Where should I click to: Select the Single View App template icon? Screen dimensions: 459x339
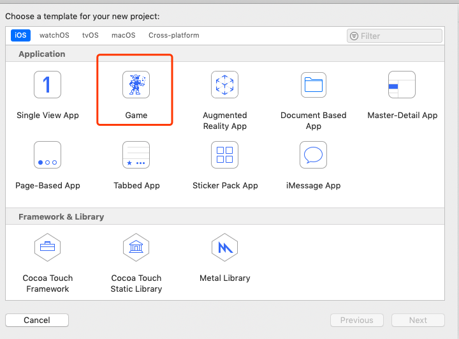click(47, 85)
